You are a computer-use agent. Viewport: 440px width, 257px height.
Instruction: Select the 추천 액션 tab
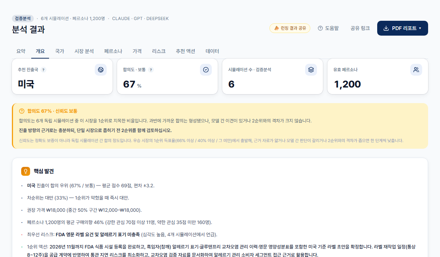(x=185, y=51)
